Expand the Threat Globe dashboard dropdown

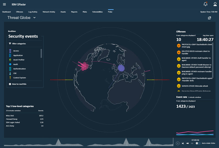(34, 18)
